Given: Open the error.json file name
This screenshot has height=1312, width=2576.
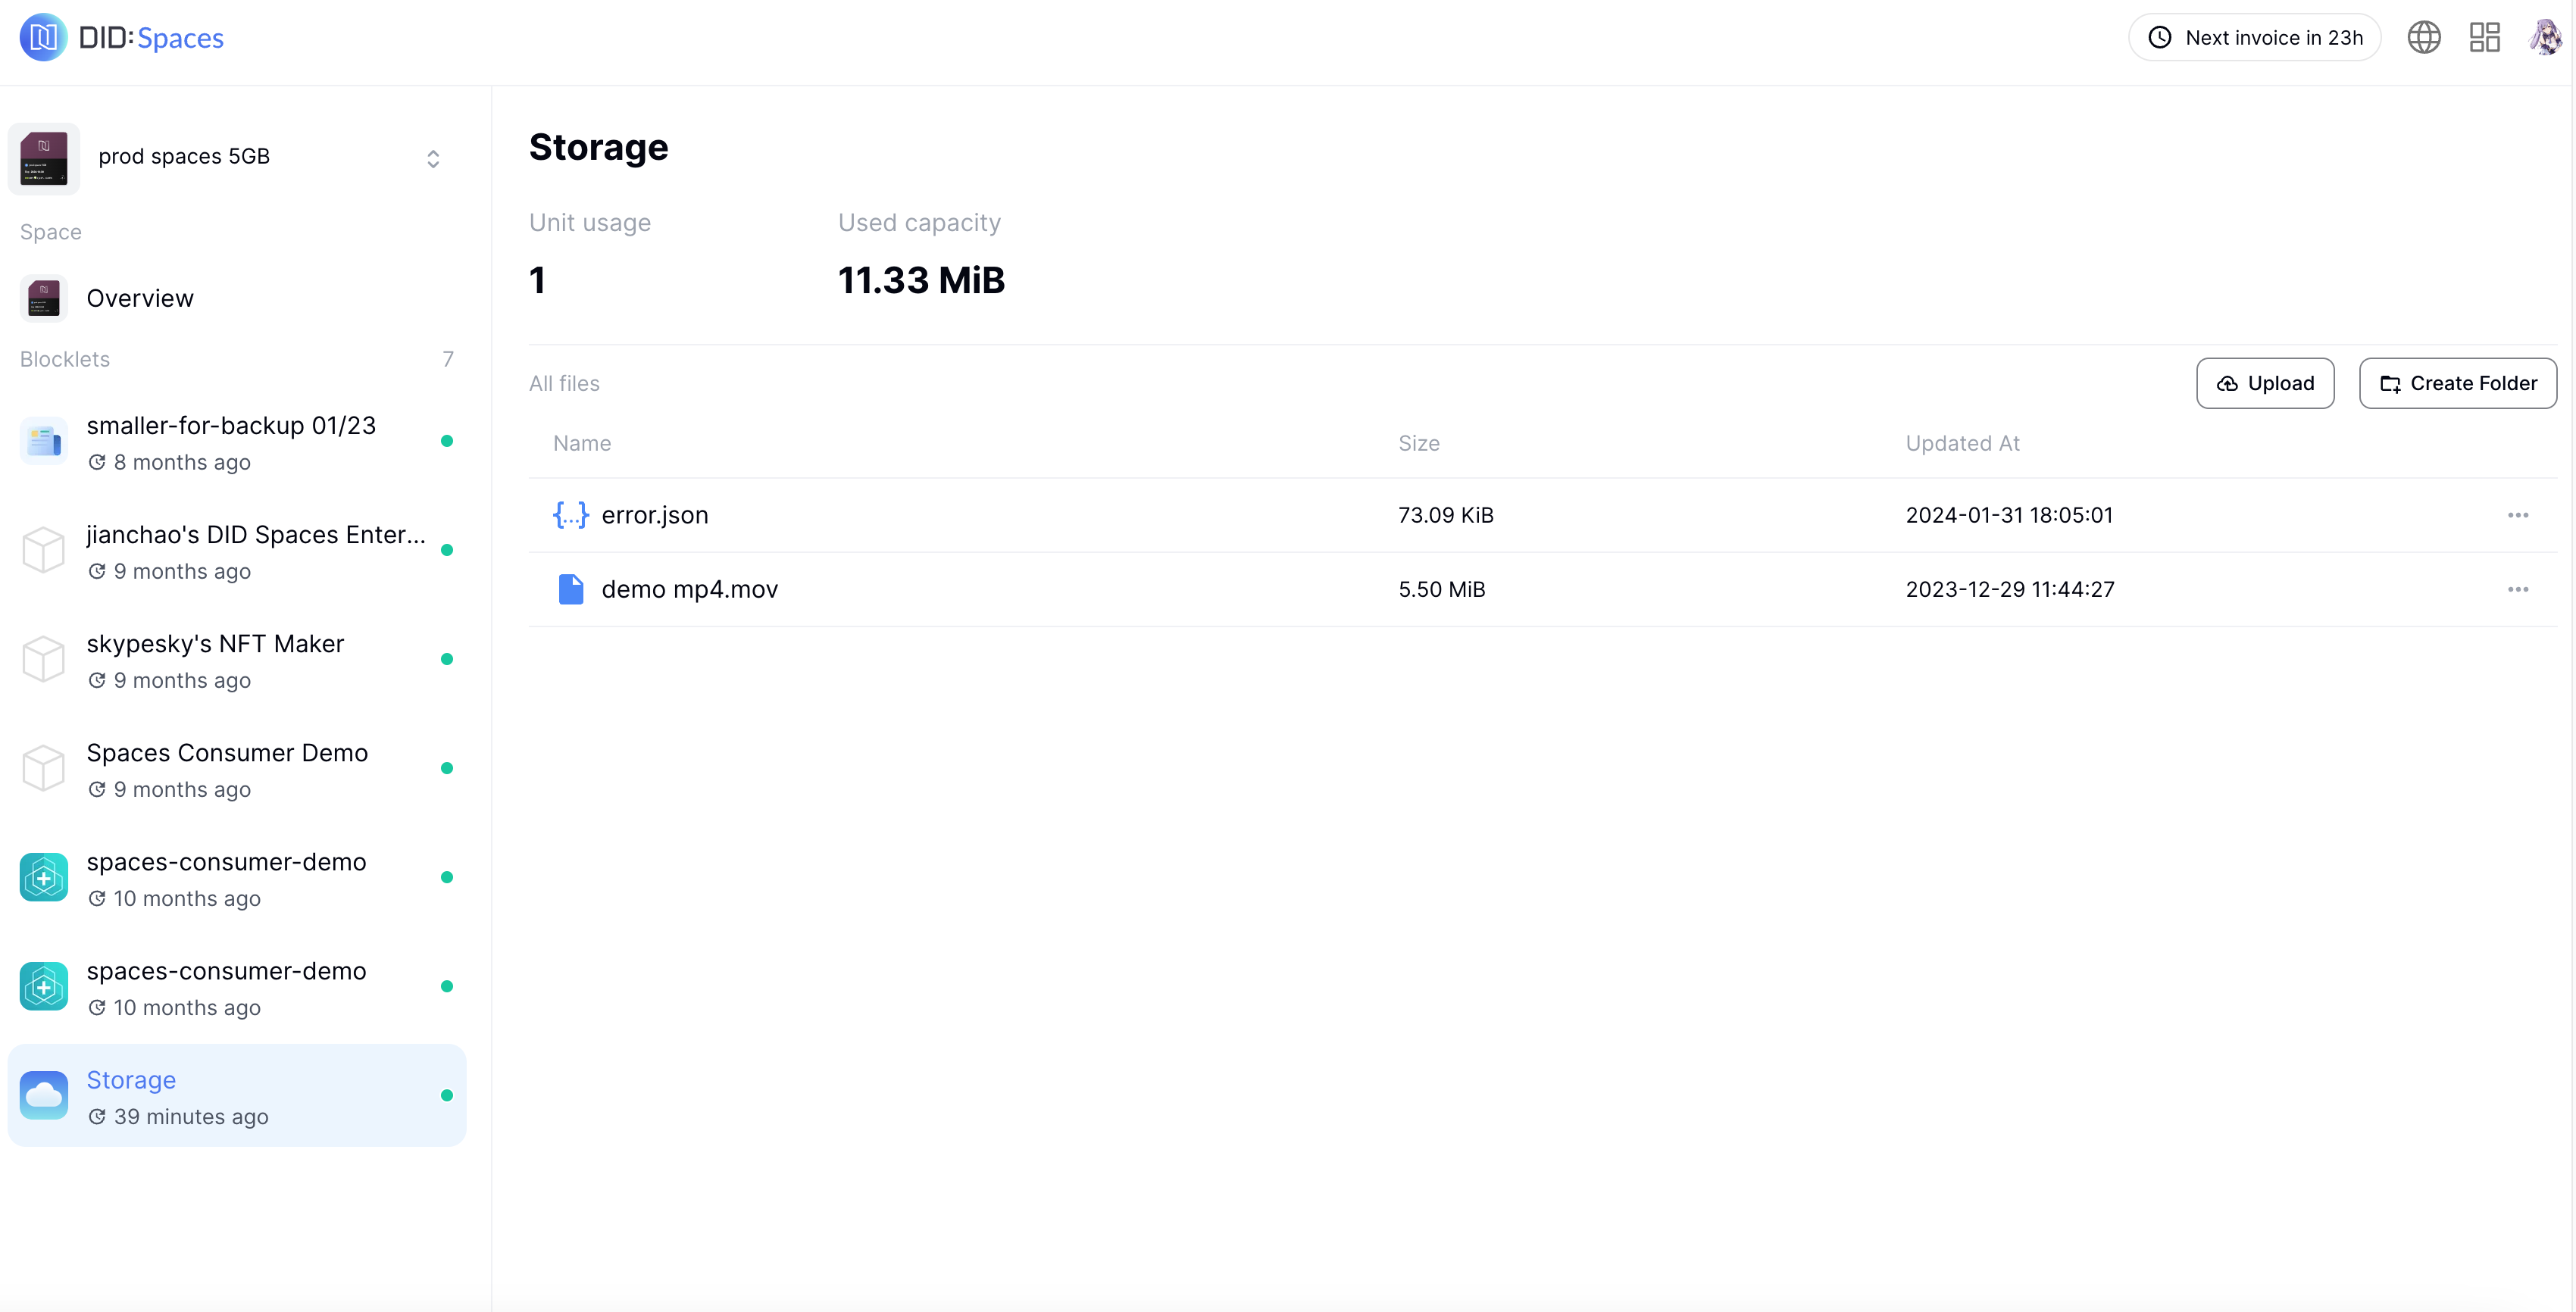Looking at the screenshot, I should tap(654, 515).
